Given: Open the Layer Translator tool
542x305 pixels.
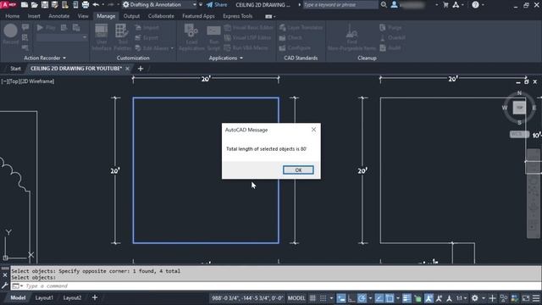Looking at the screenshot, I should tap(301, 27).
